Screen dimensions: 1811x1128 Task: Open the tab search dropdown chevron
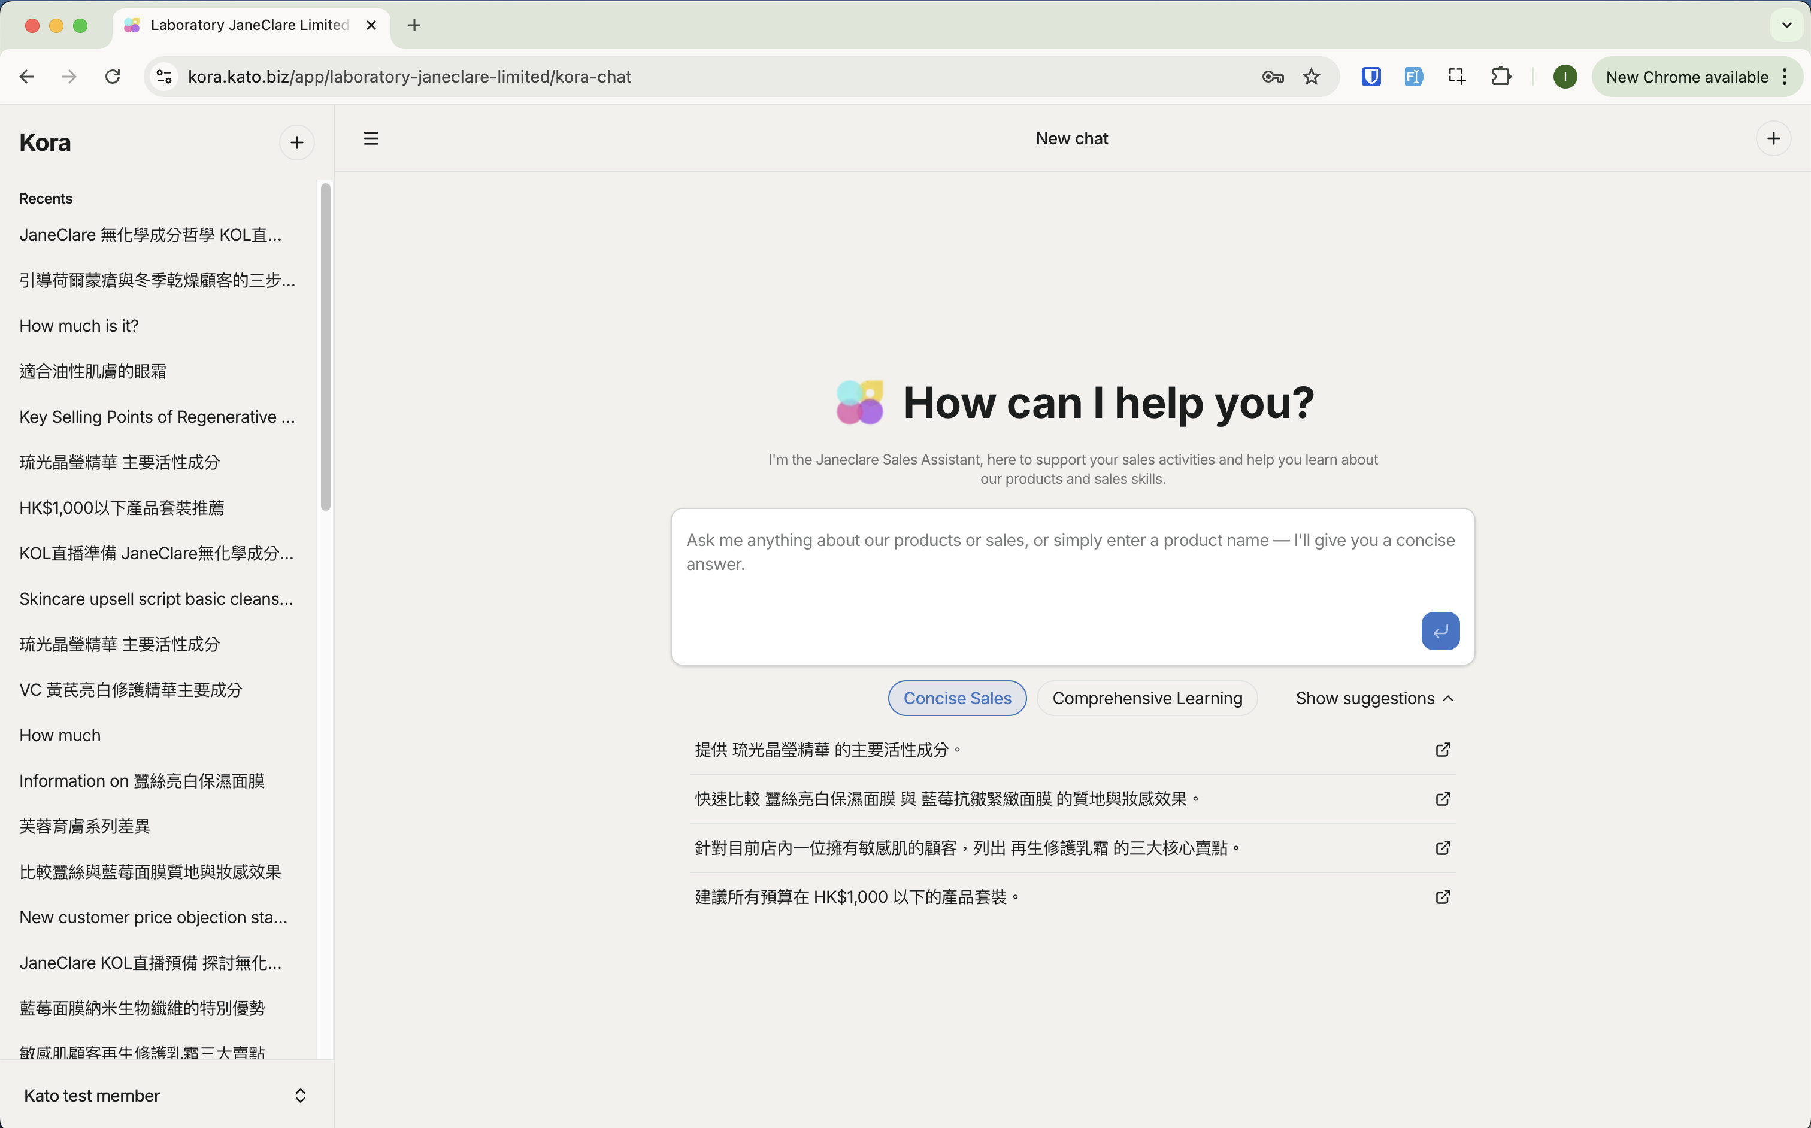tap(1786, 25)
